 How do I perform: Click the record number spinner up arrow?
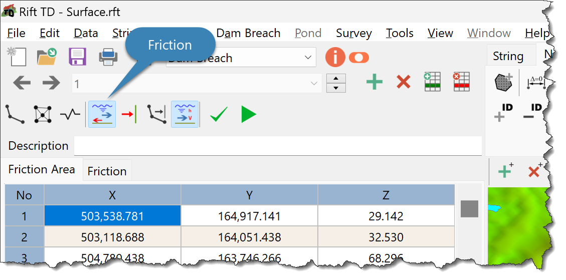(336, 78)
